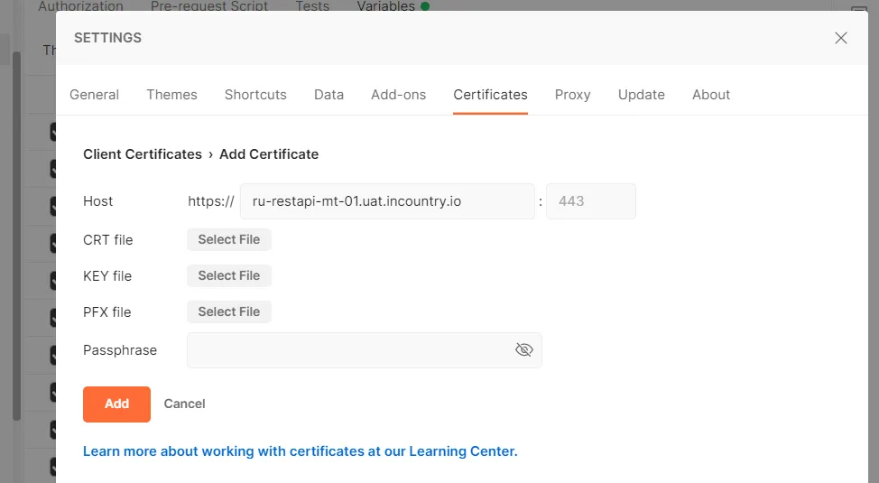Switch to the Themes tab

coord(171,94)
